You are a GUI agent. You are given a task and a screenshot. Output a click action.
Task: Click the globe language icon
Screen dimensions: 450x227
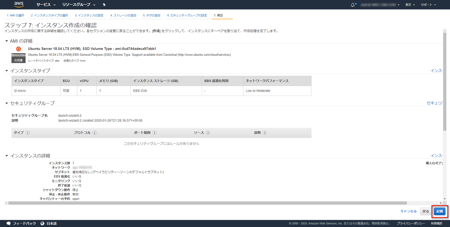click(43, 223)
